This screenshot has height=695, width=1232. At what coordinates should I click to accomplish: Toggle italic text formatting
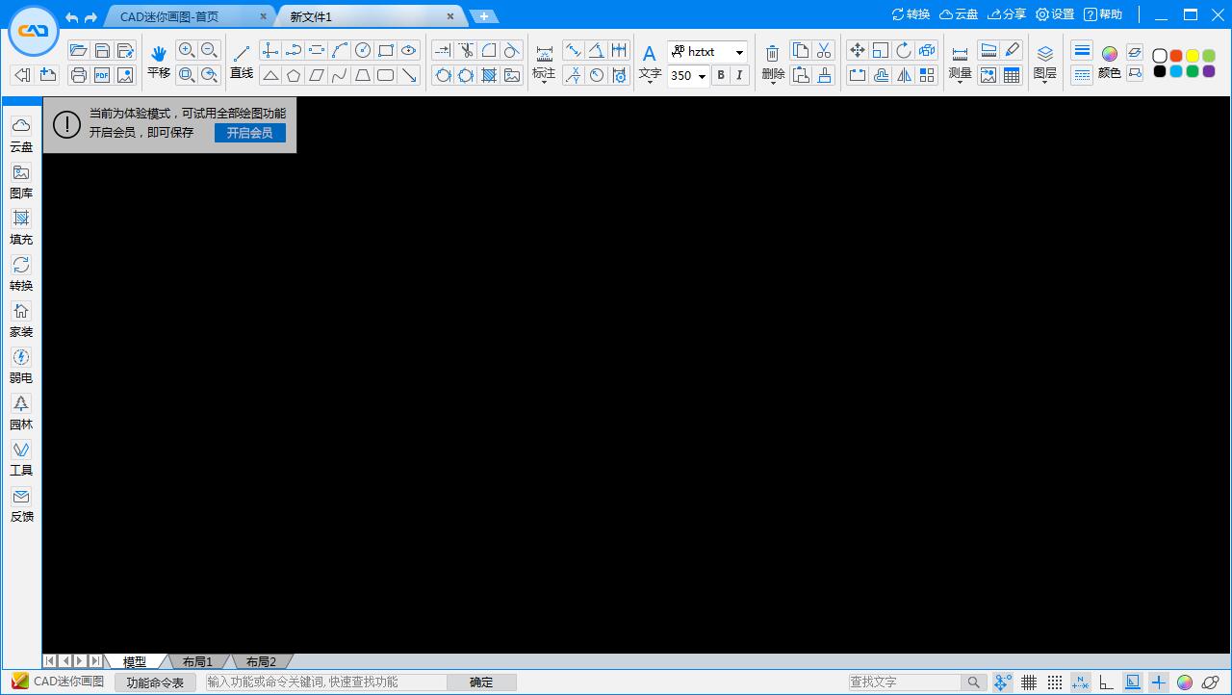click(739, 76)
